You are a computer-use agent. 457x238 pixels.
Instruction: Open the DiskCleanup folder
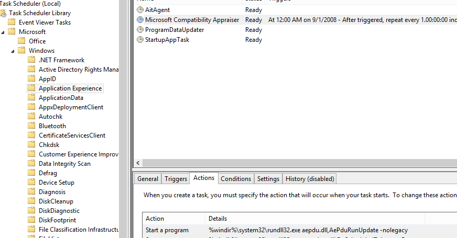click(56, 201)
